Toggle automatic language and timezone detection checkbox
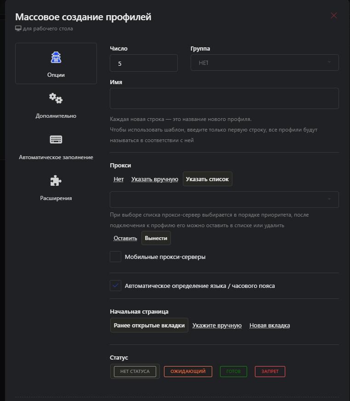Screen dimensions: 350x401 point(115,286)
